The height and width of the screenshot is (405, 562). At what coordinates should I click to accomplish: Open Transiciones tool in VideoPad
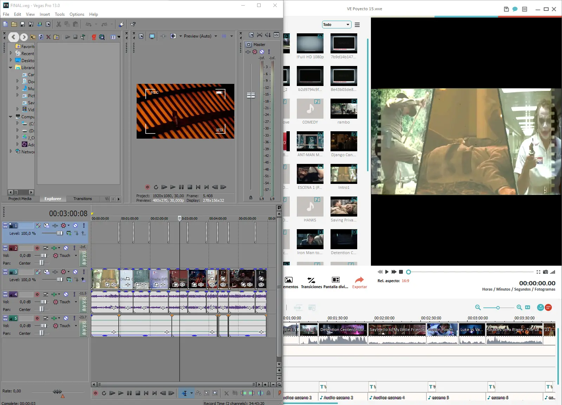point(311,283)
